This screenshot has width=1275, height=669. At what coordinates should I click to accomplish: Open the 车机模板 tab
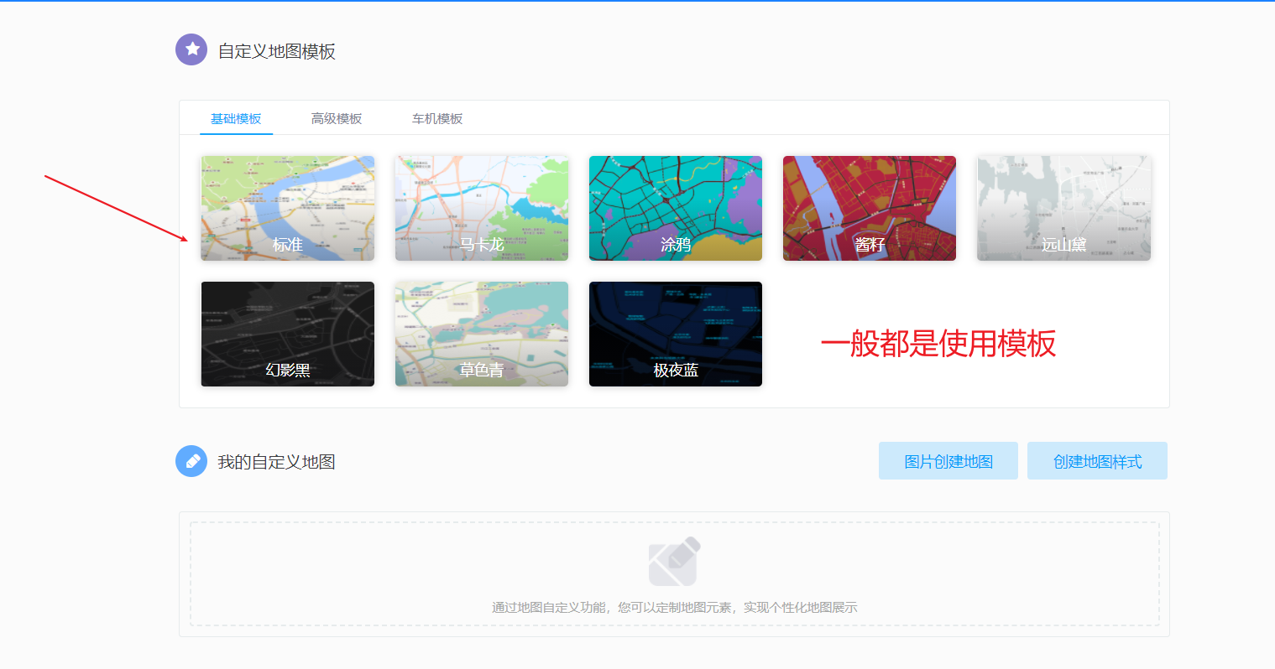(437, 119)
